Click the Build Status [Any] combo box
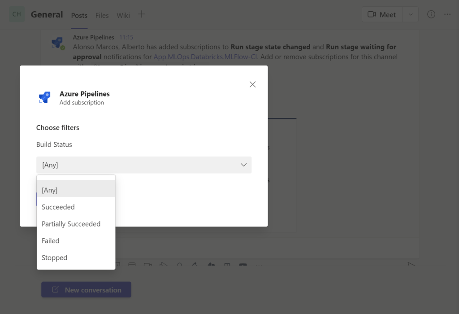 click(143, 165)
